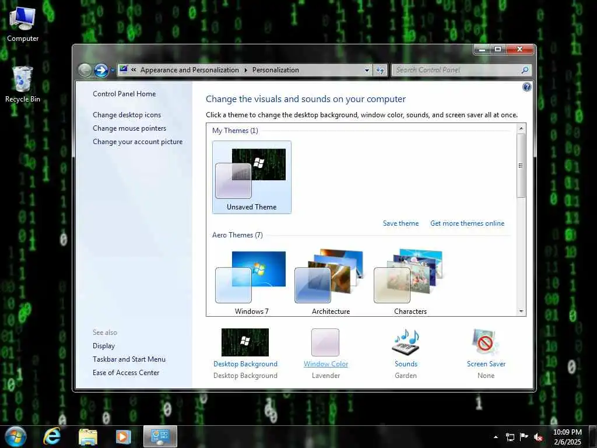Click the Control Panel address bar icon
This screenshot has height=448, width=597.
point(124,69)
